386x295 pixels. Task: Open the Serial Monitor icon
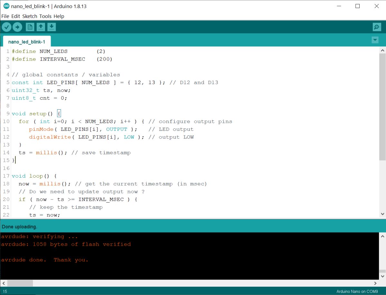pos(377,27)
